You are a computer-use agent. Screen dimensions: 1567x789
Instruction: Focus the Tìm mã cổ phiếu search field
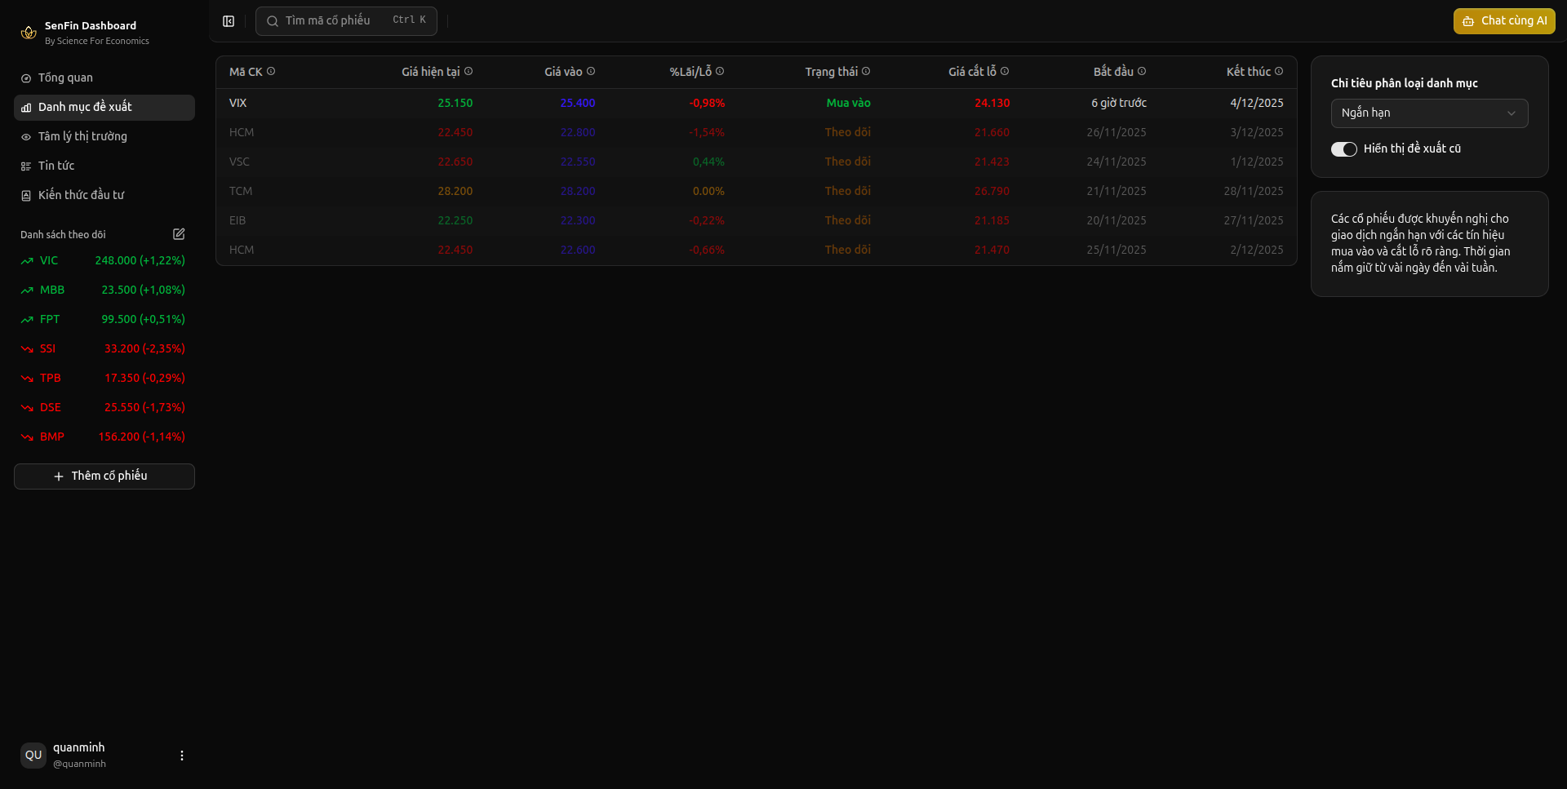346,21
